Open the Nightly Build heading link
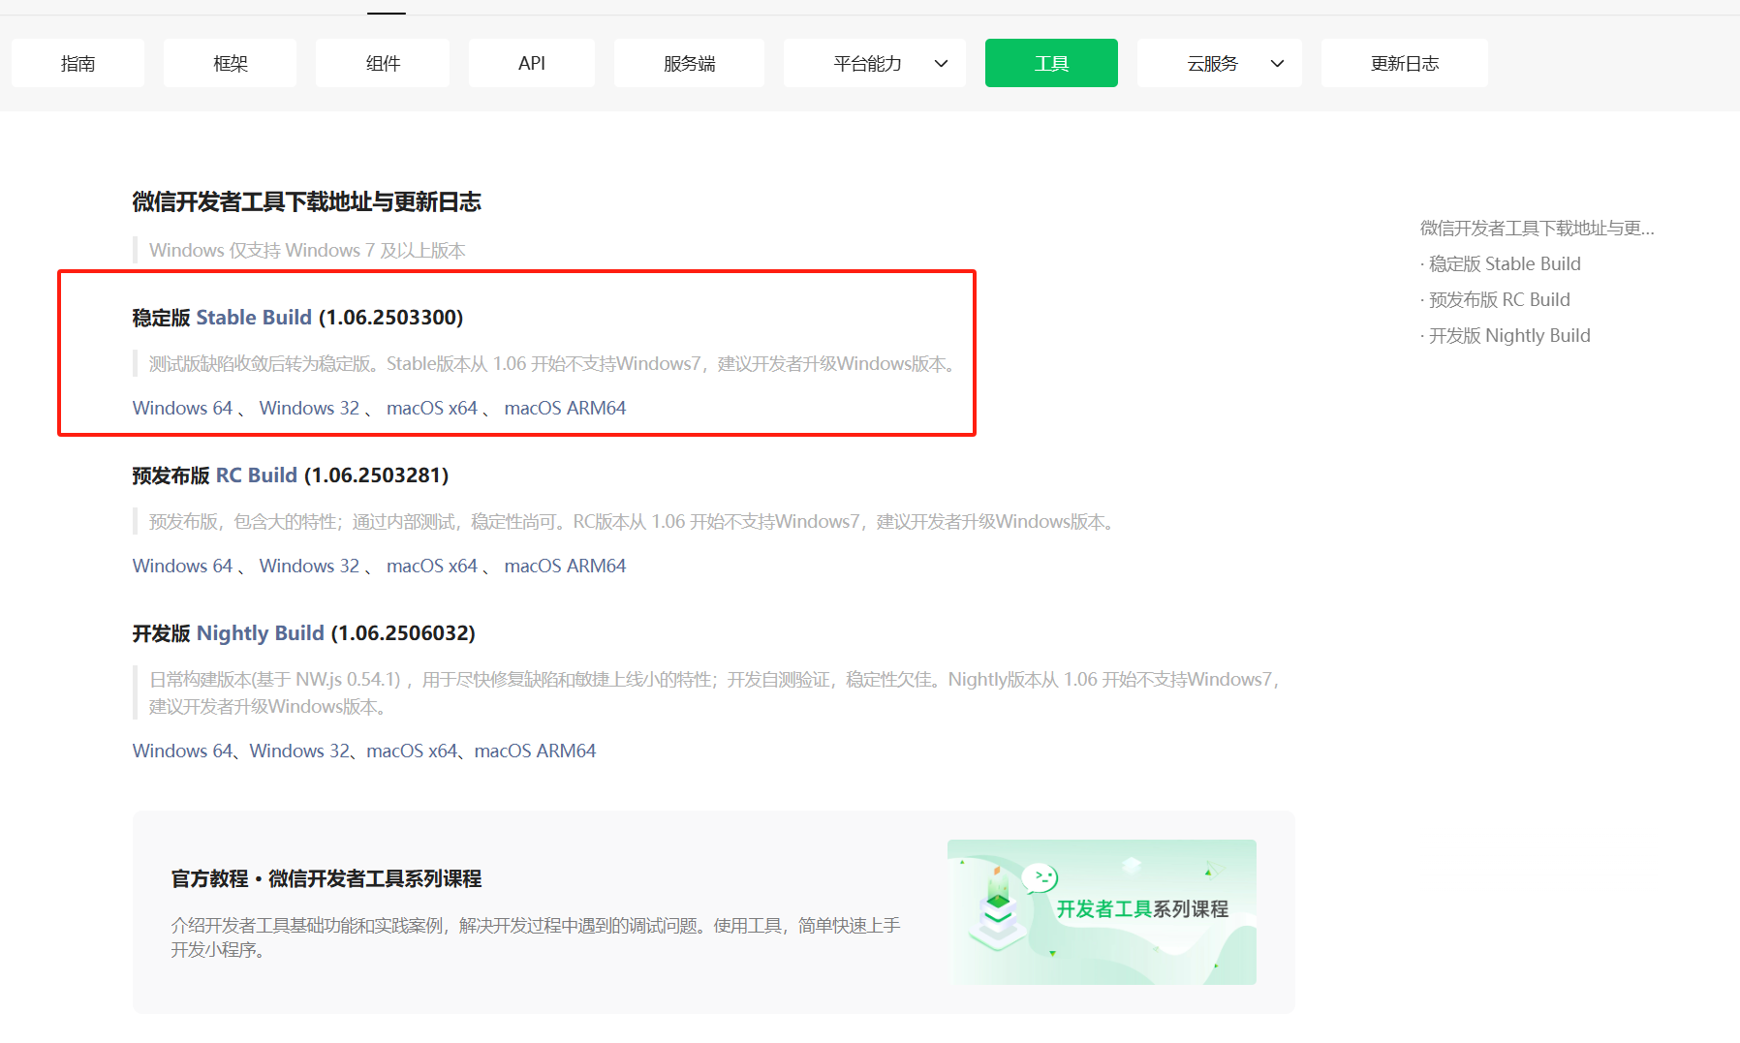Screen dimensions: 1740x1043 (x=261, y=633)
